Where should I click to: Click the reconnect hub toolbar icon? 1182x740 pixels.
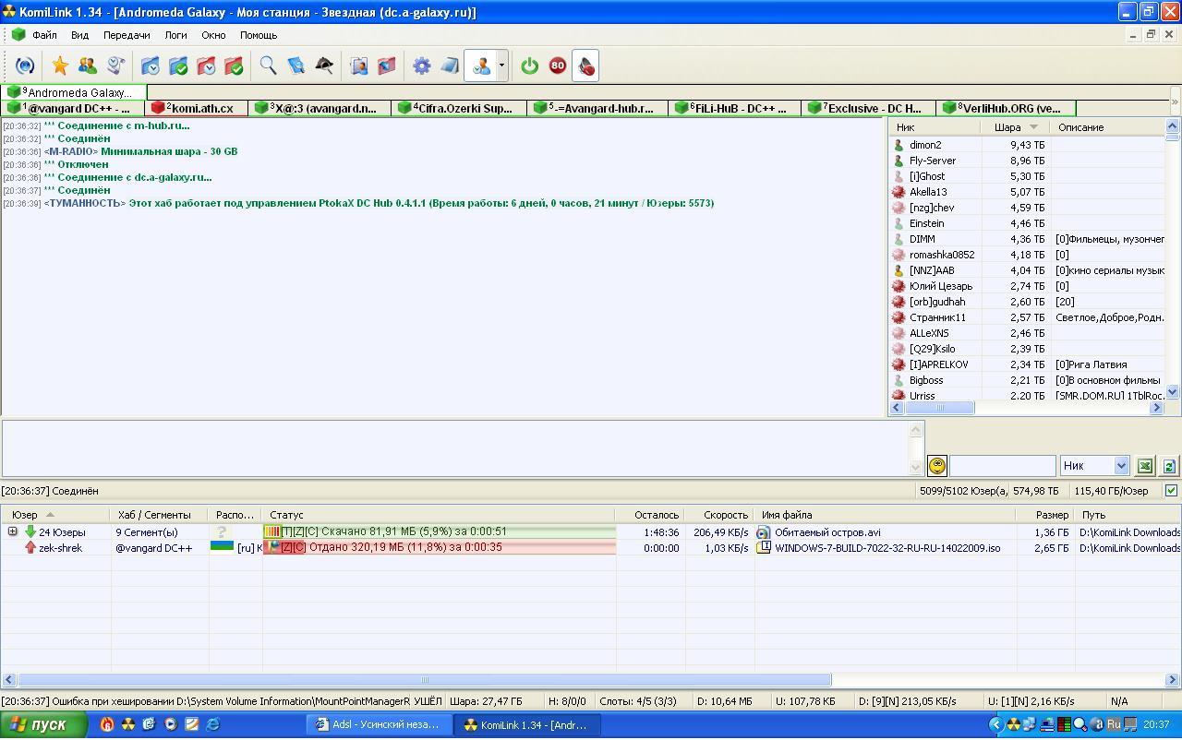25,66
